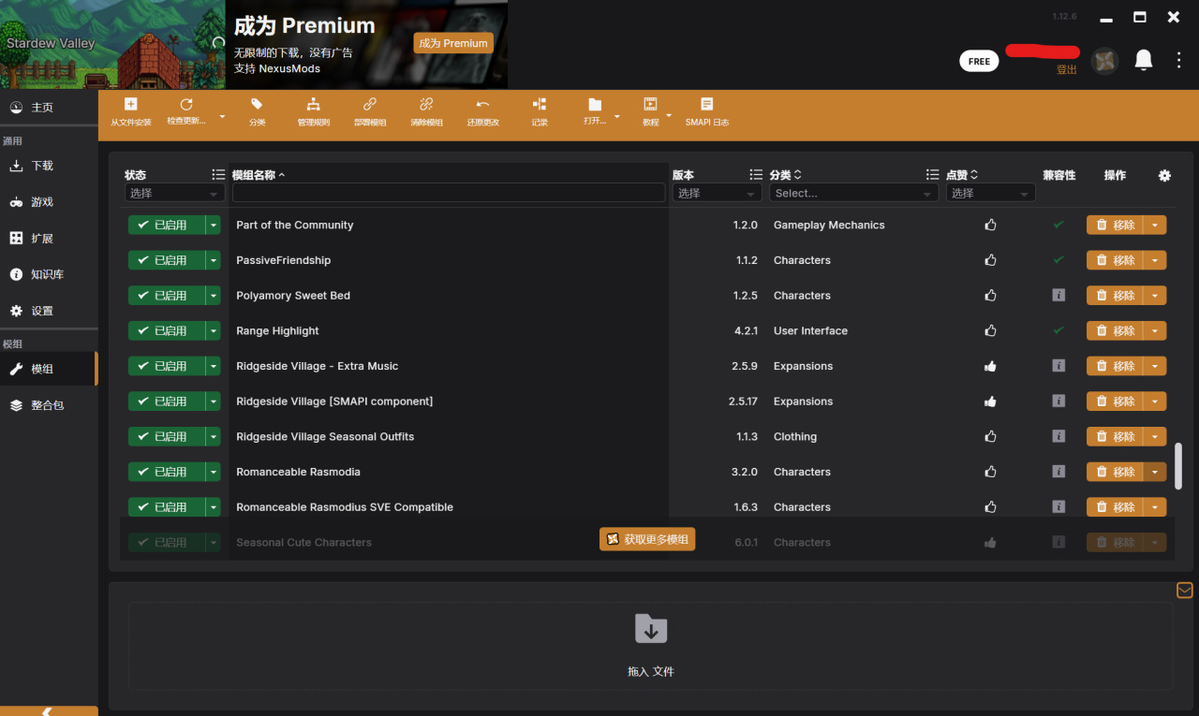
Task: Click the Reset Changes undo icon
Action: (x=482, y=105)
